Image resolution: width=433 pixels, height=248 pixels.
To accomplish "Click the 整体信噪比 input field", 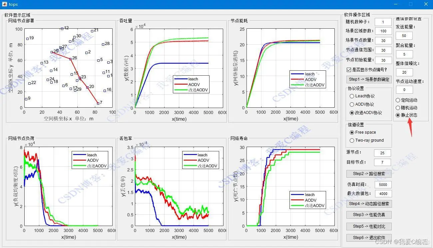I will tap(404, 72).
